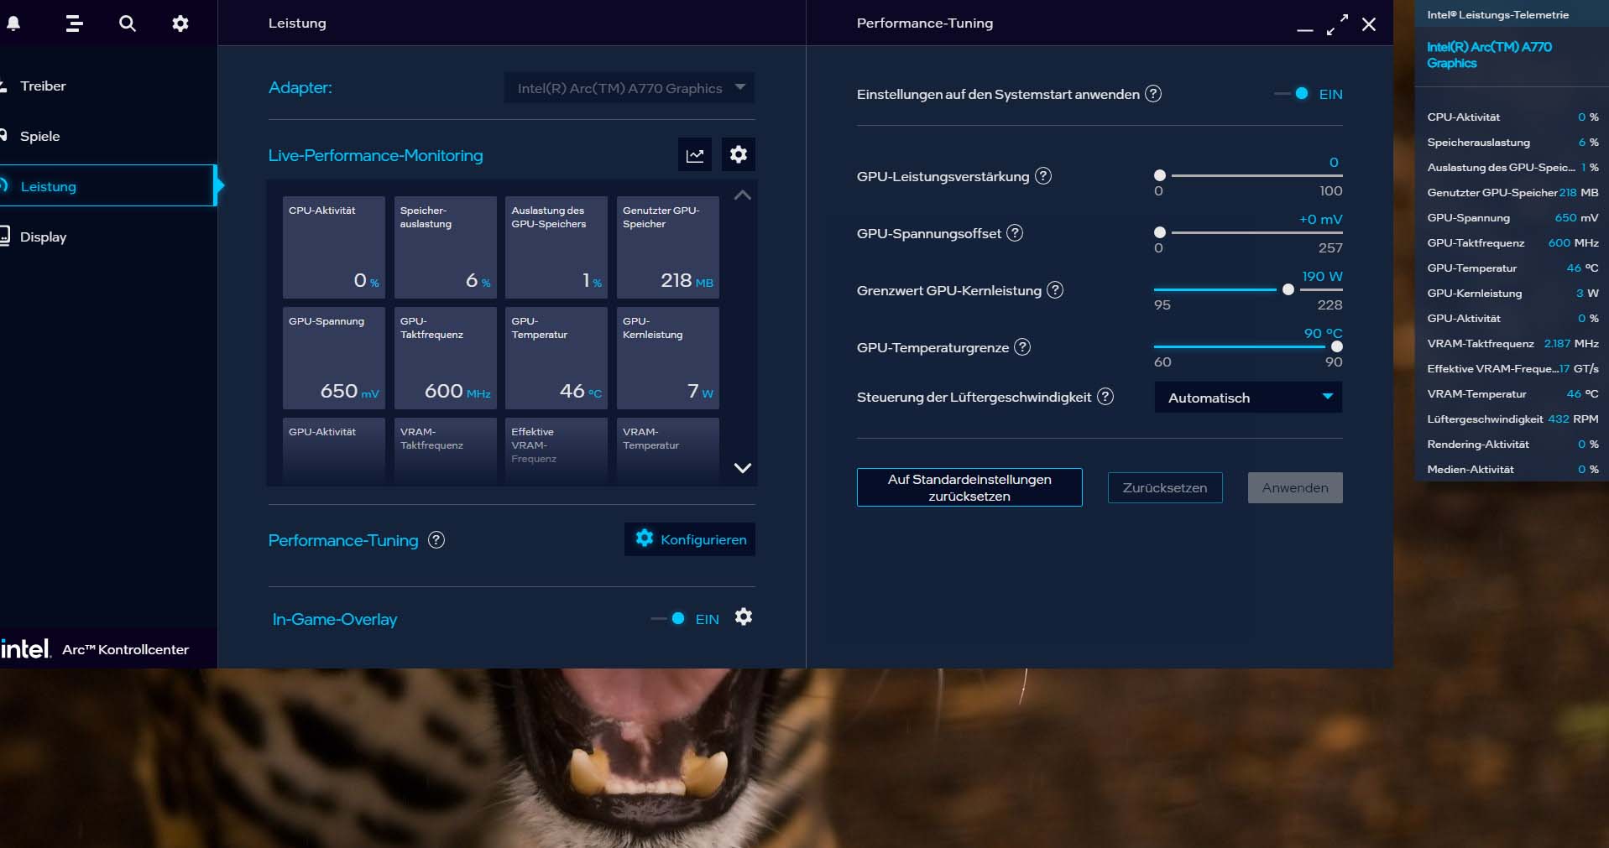Select the CPU-Aktivität monitoring tile
Viewport: 1609px width, 848px height.
click(x=334, y=247)
